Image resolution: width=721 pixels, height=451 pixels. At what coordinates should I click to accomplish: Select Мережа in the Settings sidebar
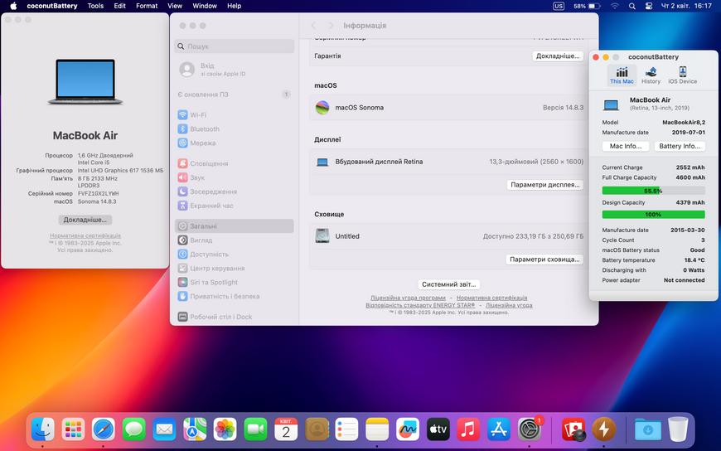(x=235, y=143)
